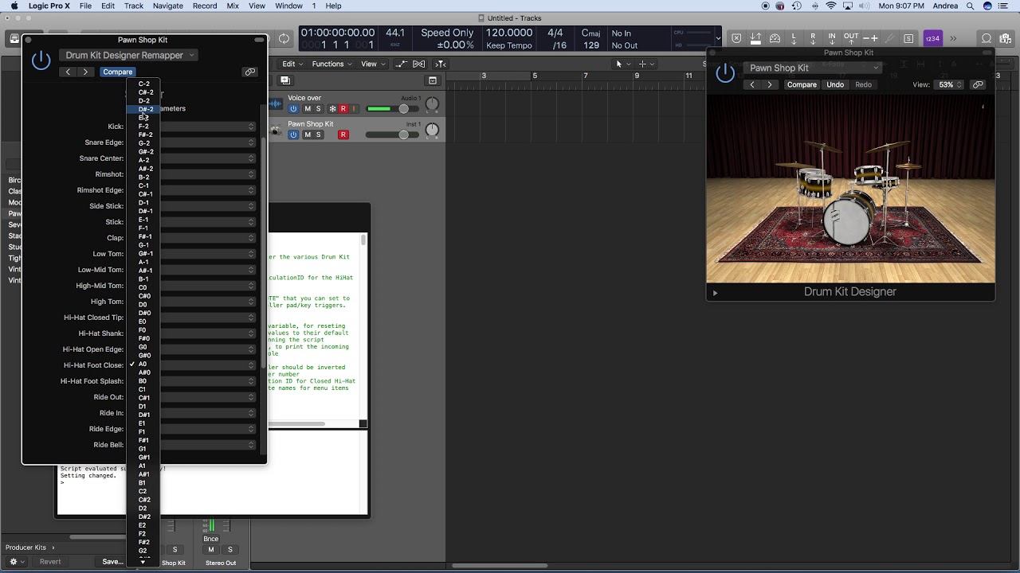Toggle count-in 1234 button
The width and height of the screenshot is (1020, 573).
point(932,38)
